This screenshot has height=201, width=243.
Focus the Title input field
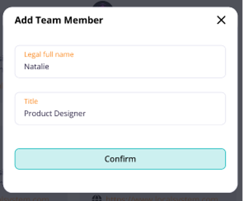120,109
